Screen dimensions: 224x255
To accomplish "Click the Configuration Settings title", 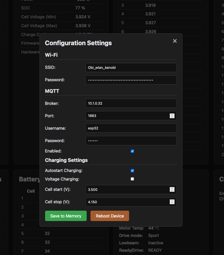I will click(78, 43).
